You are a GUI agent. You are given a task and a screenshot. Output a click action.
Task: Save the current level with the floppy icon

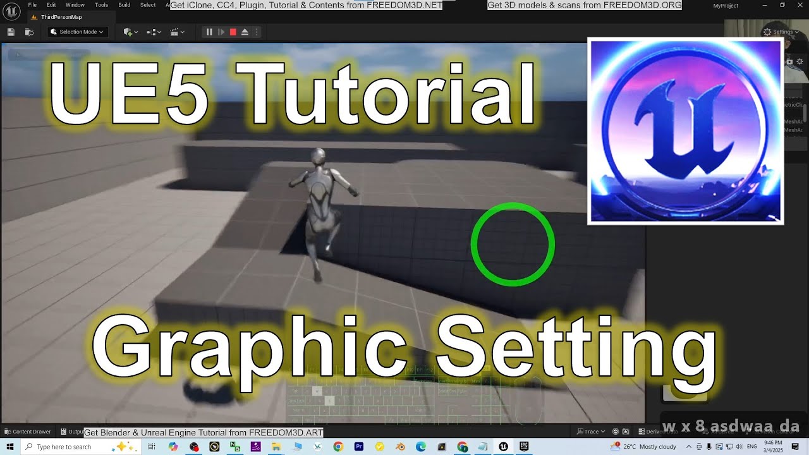point(11,32)
